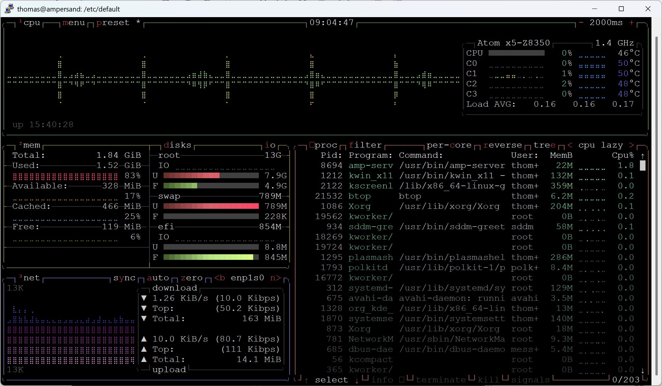Select previous network interface with b arrow
Image resolution: width=662 pixels, height=386 pixels.
(220, 278)
